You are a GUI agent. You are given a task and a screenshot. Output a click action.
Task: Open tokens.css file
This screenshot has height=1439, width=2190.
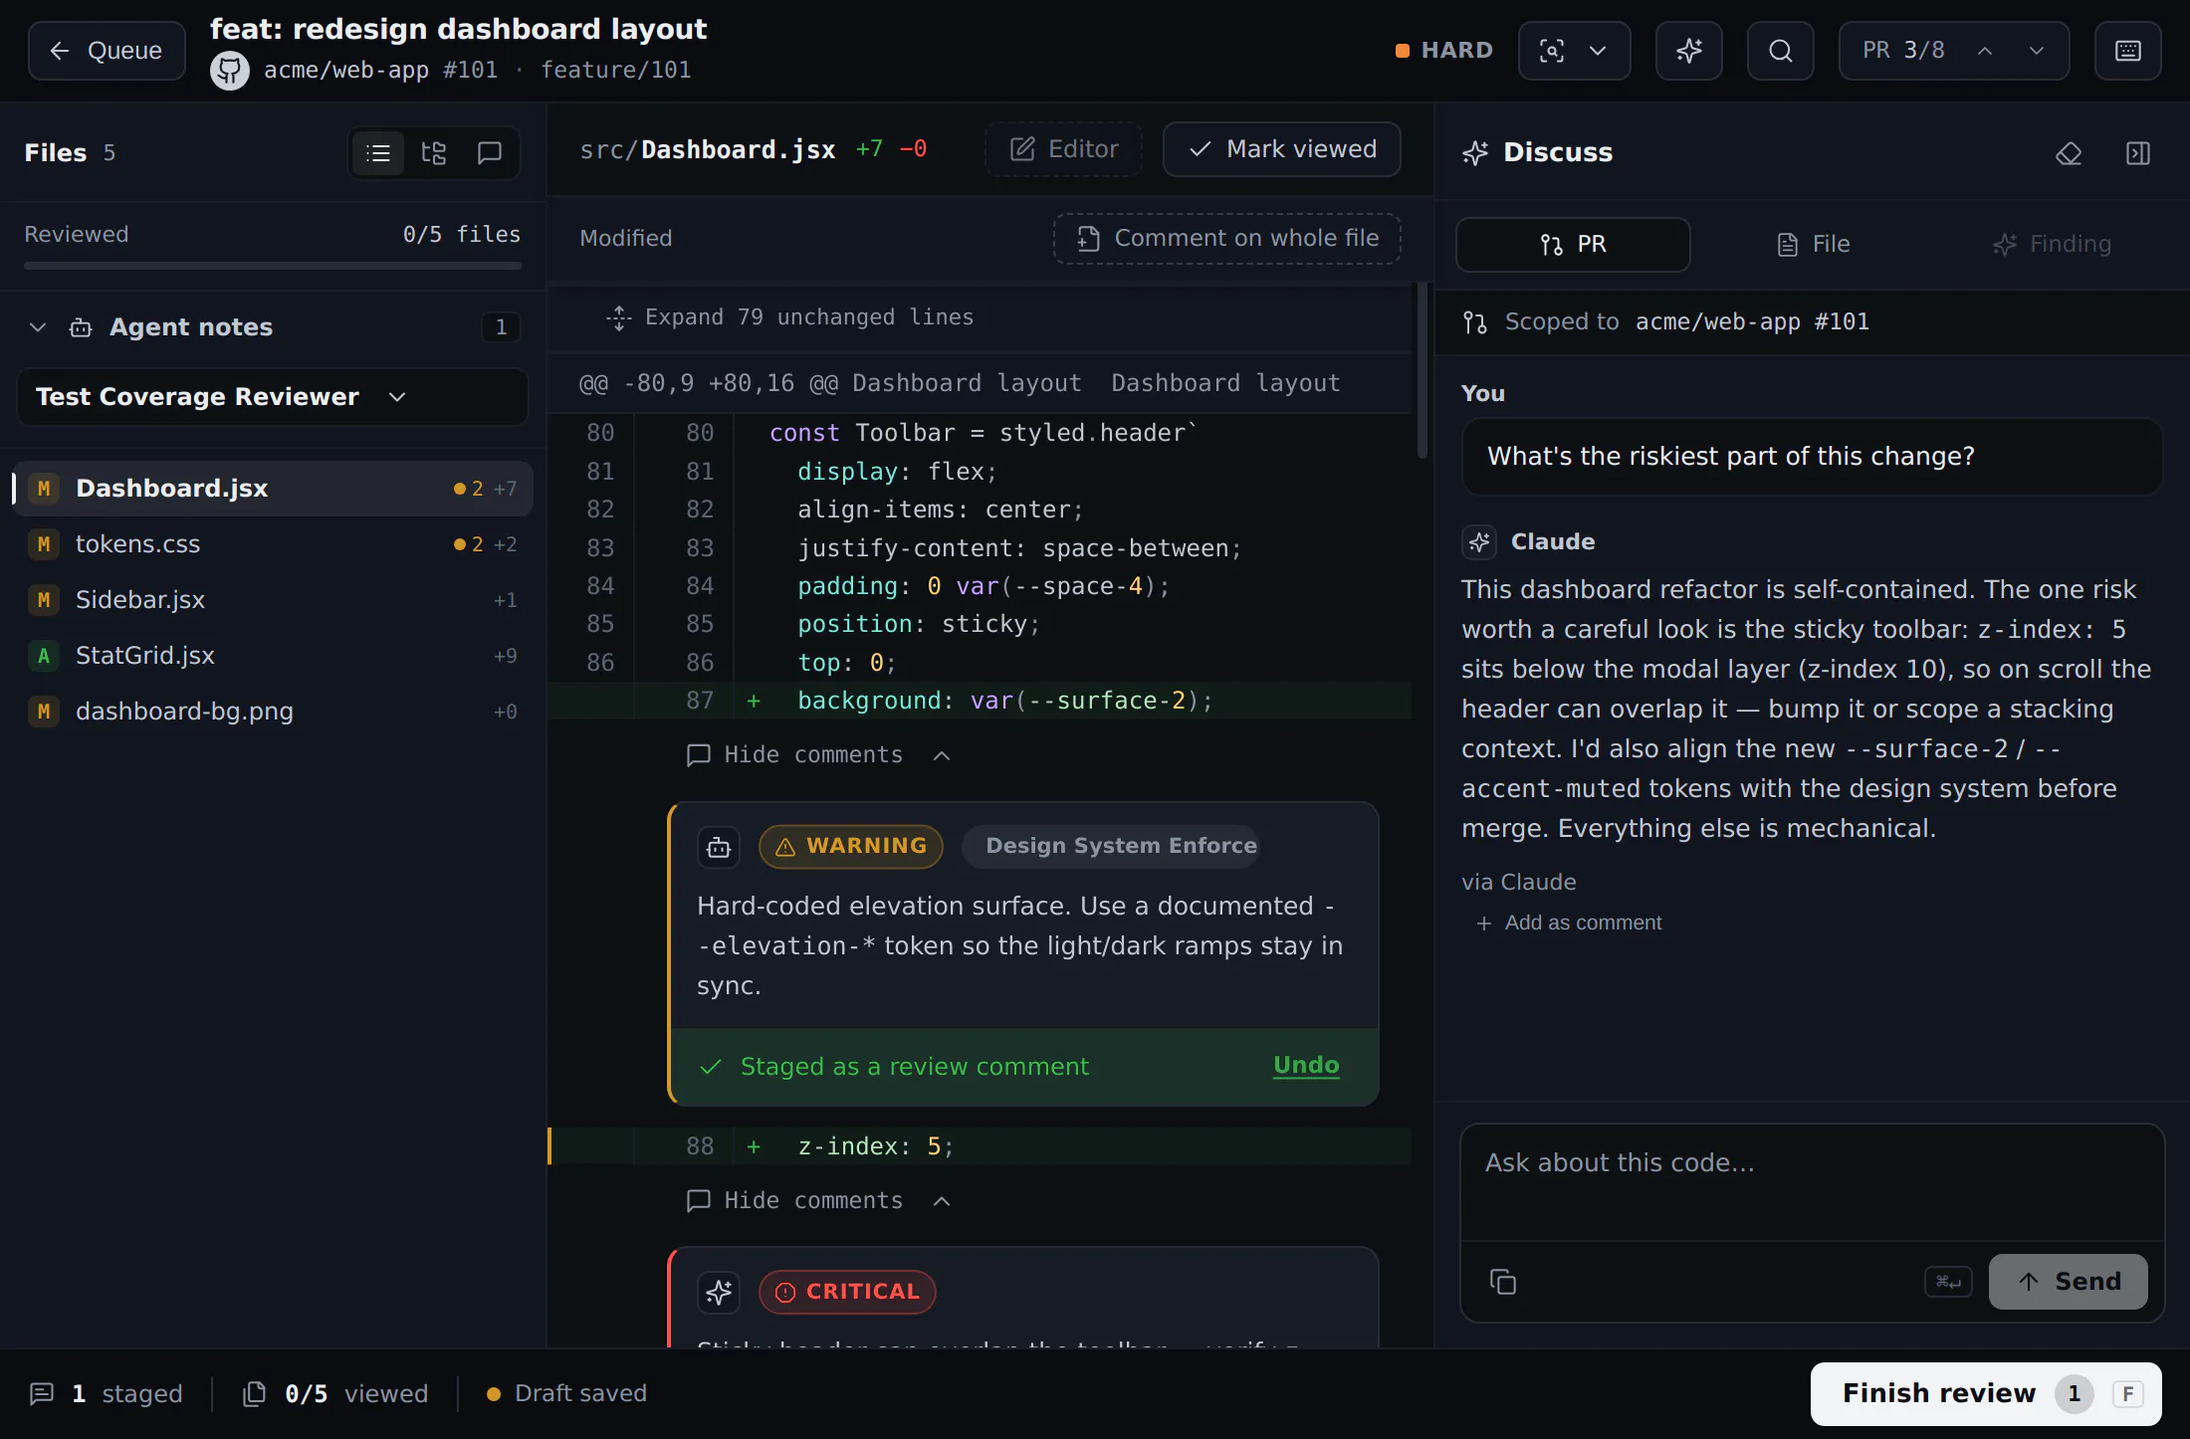[x=273, y=544]
